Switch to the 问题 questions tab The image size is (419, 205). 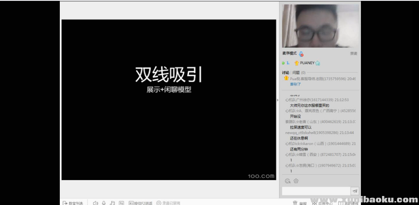click(296, 72)
